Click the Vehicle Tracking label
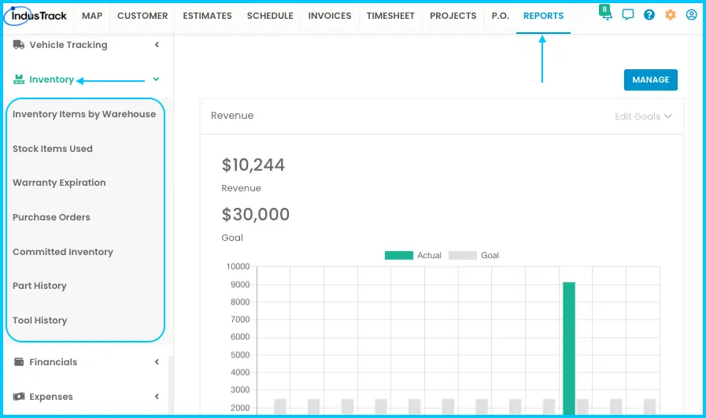This screenshot has height=418, width=706. click(x=68, y=45)
